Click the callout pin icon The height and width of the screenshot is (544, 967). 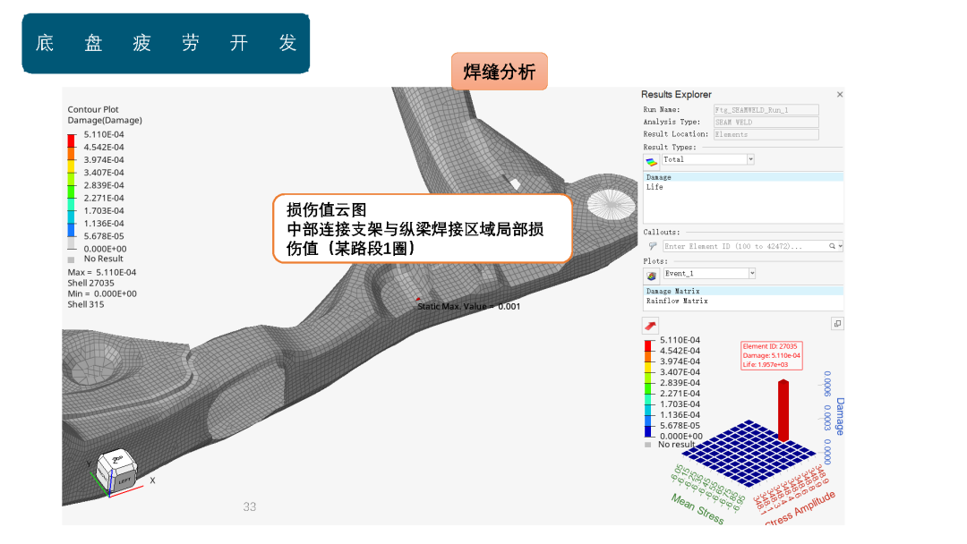coord(653,246)
